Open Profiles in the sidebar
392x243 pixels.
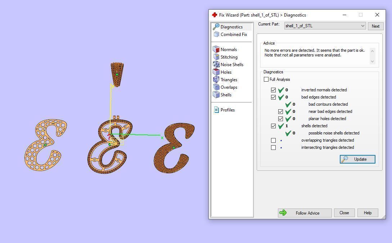[x=227, y=110]
